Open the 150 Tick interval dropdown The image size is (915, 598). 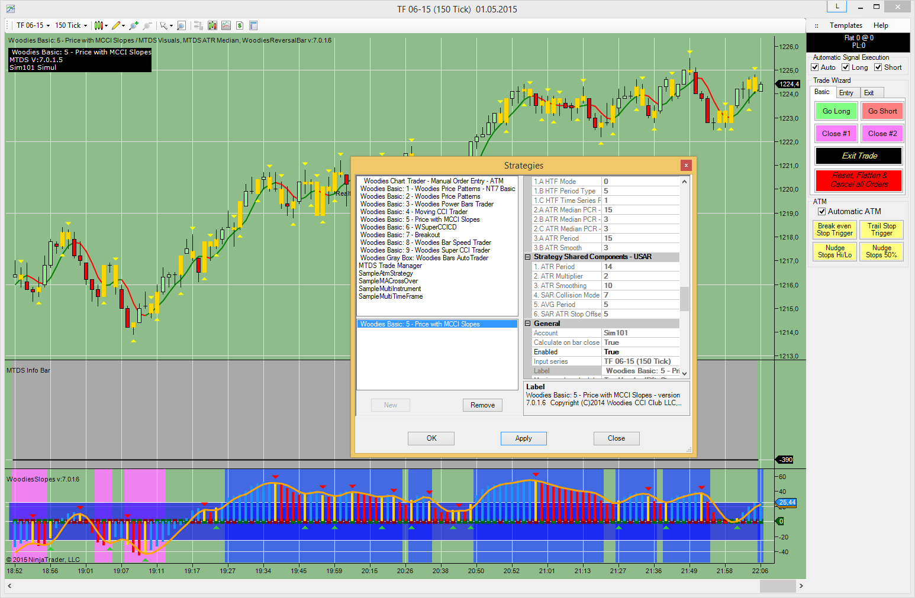71,25
